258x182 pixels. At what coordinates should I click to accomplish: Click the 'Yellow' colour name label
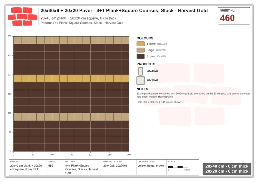click(x=151, y=44)
